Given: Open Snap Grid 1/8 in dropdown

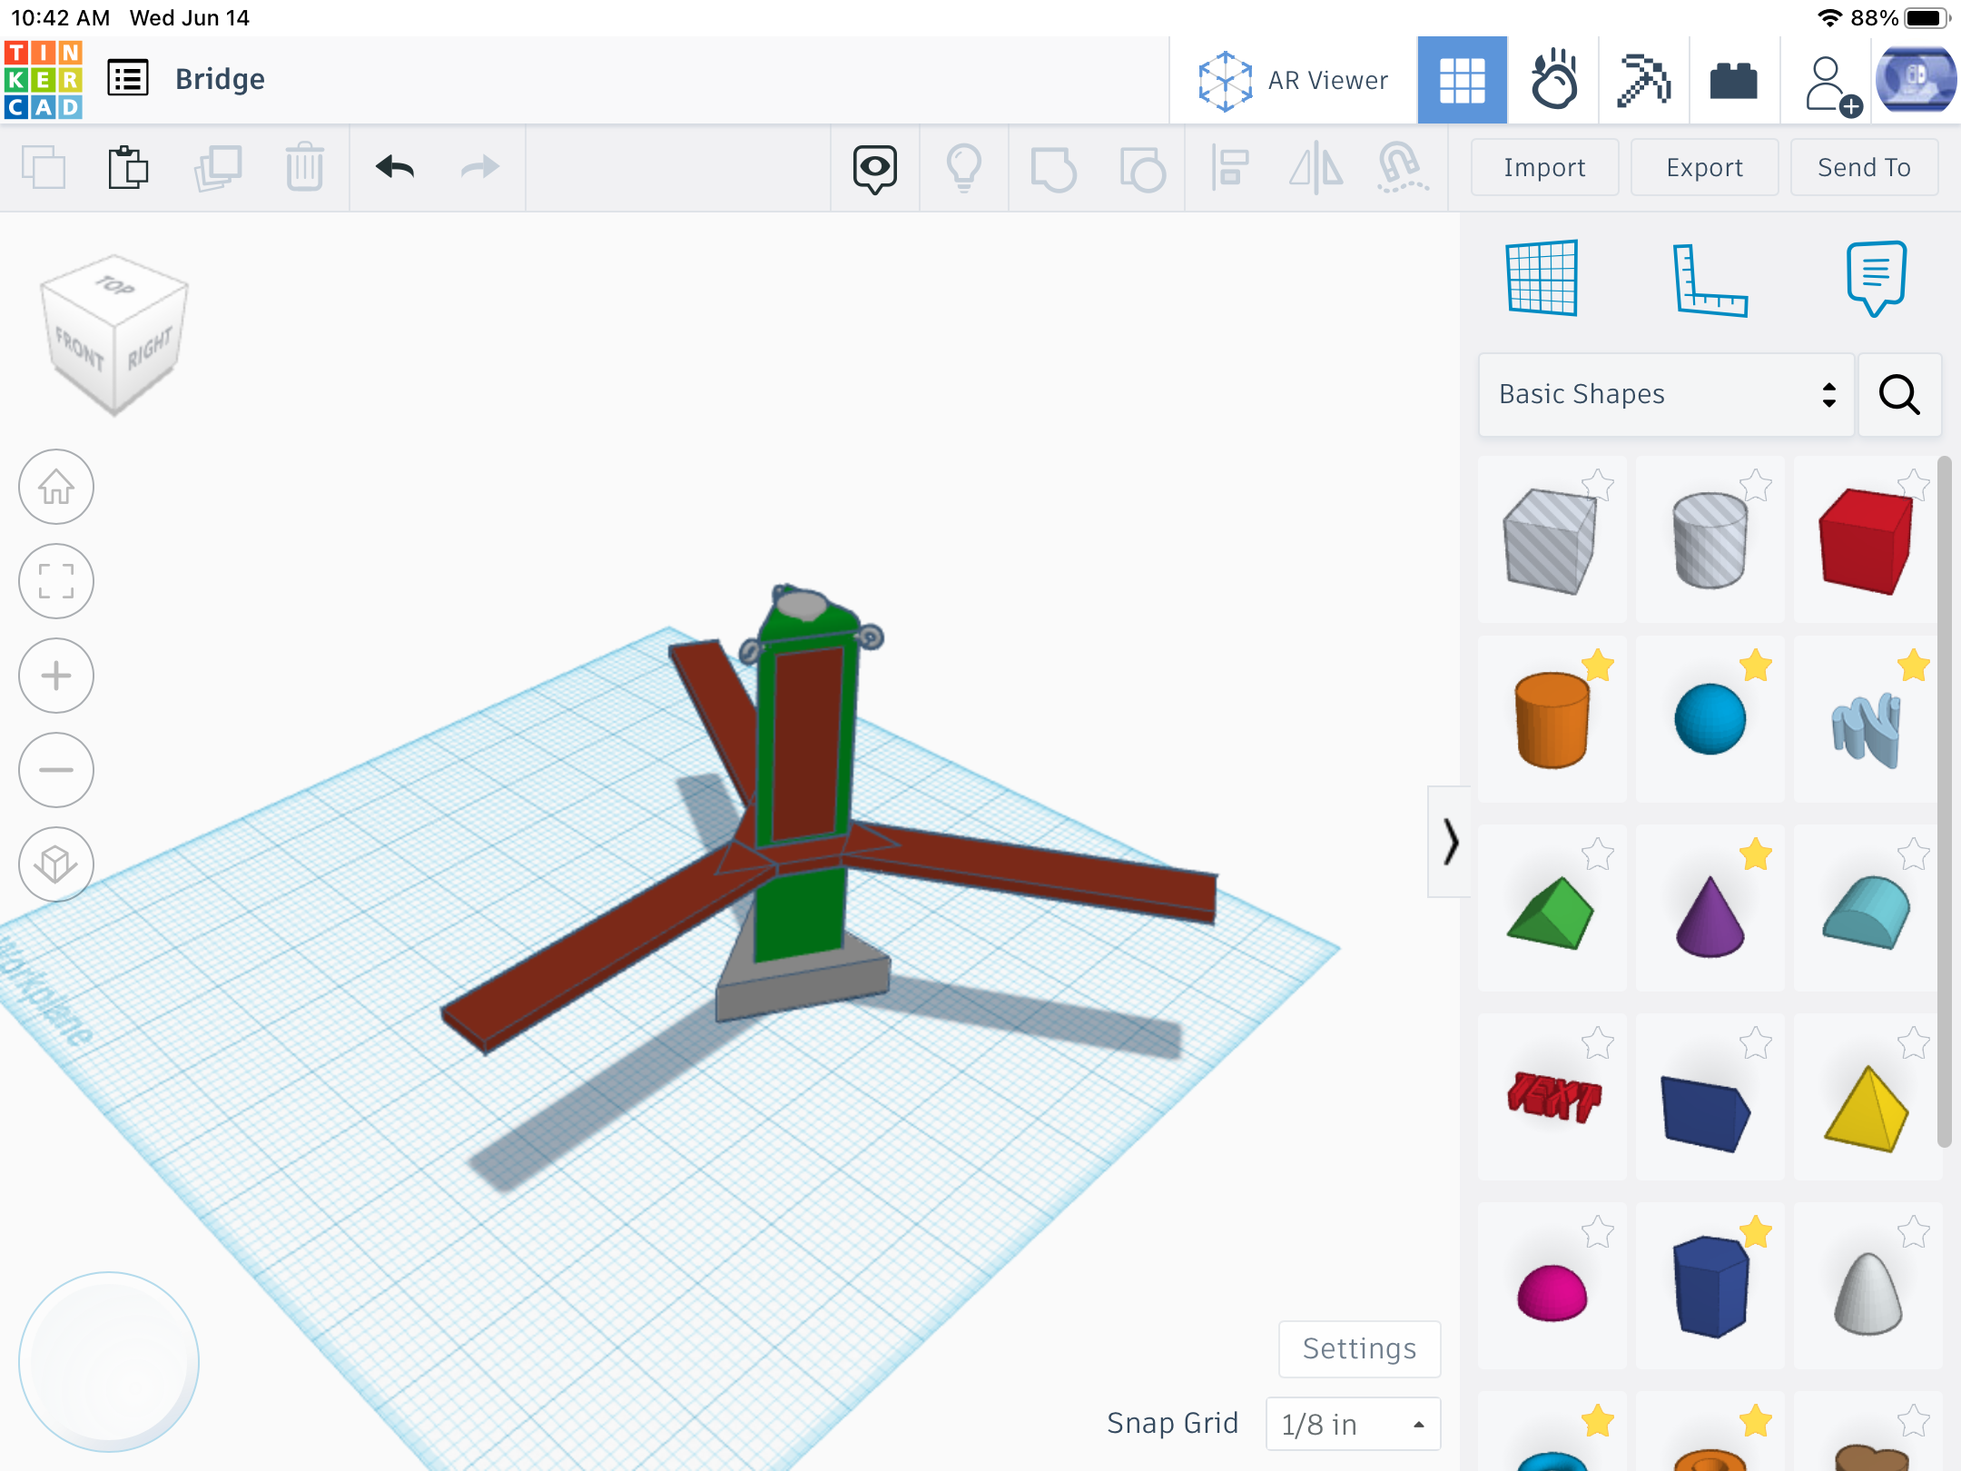Looking at the screenshot, I should click(x=1352, y=1424).
